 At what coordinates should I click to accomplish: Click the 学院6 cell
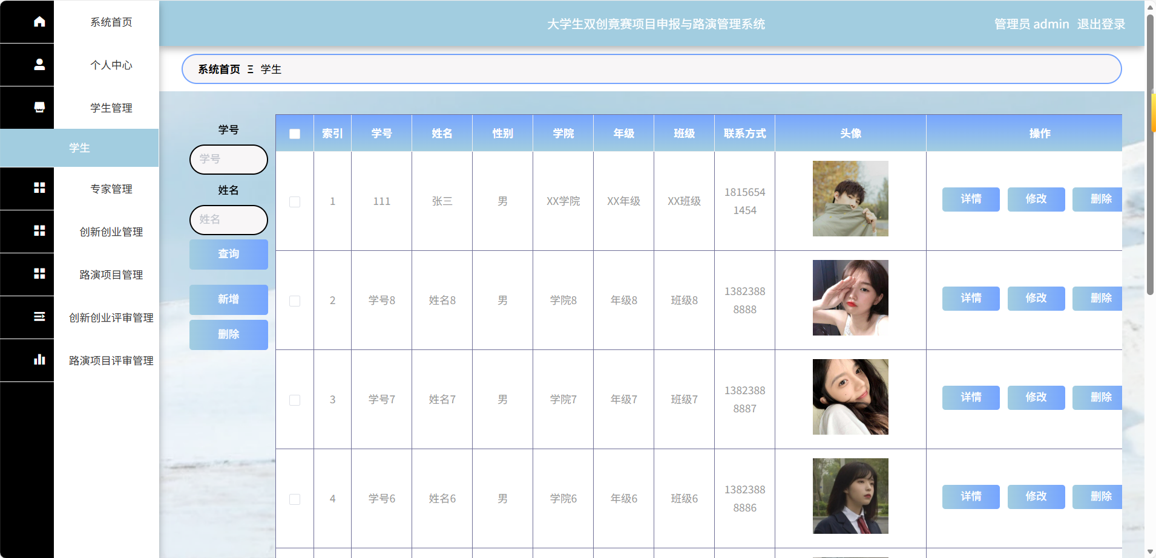(563, 499)
